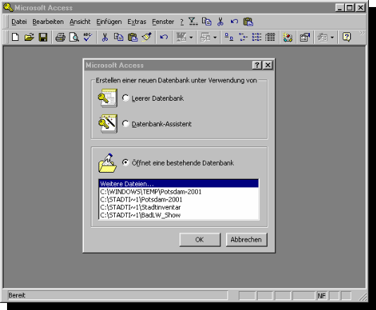Click the Save floppy disk icon
This screenshot has width=376, height=310.
pos(43,37)
